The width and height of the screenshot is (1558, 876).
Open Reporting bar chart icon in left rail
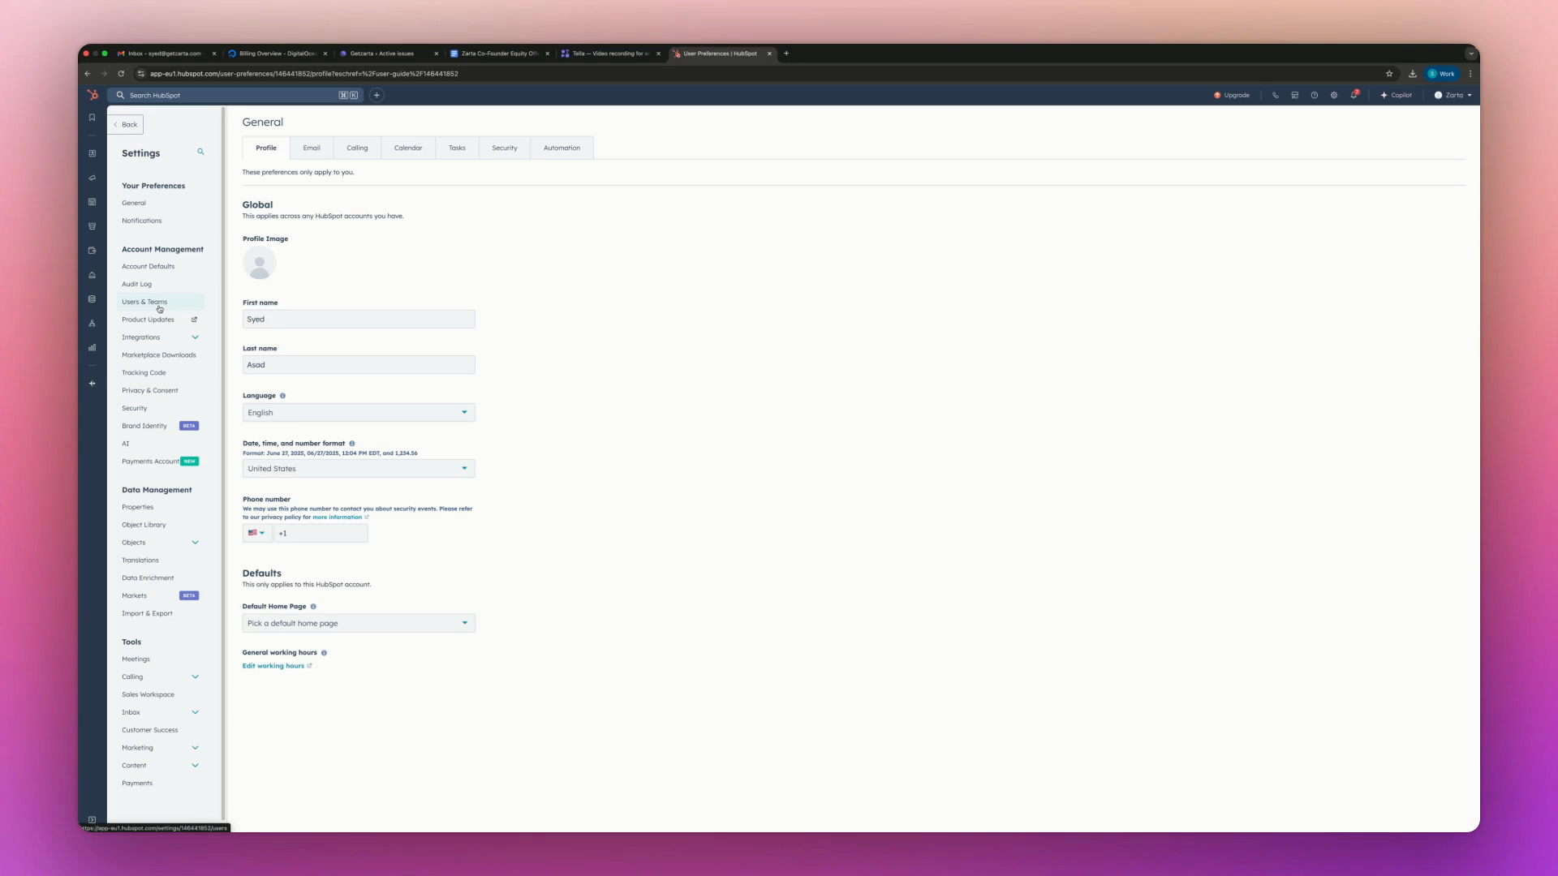(x=92, y=347)
